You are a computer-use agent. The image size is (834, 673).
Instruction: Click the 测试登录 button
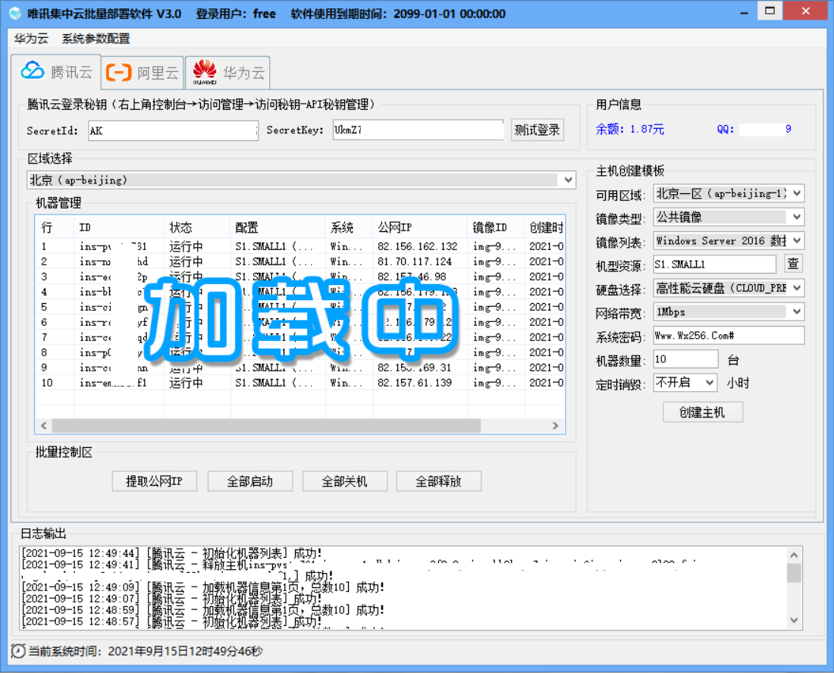click(x=537, y=130)
